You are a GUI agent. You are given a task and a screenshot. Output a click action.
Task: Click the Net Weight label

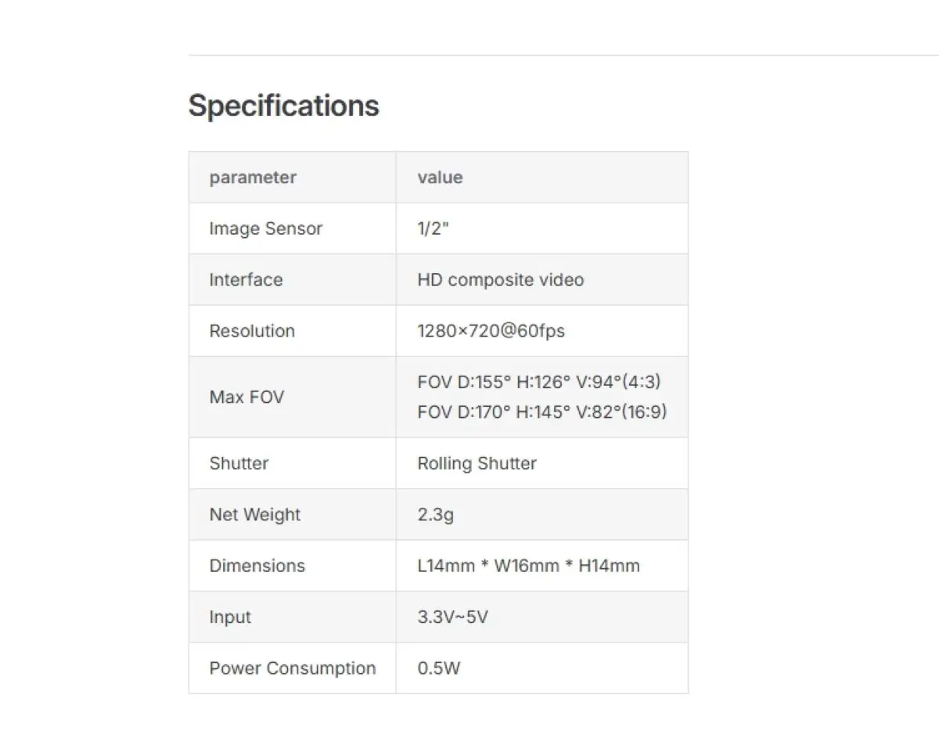click(254, 515)
